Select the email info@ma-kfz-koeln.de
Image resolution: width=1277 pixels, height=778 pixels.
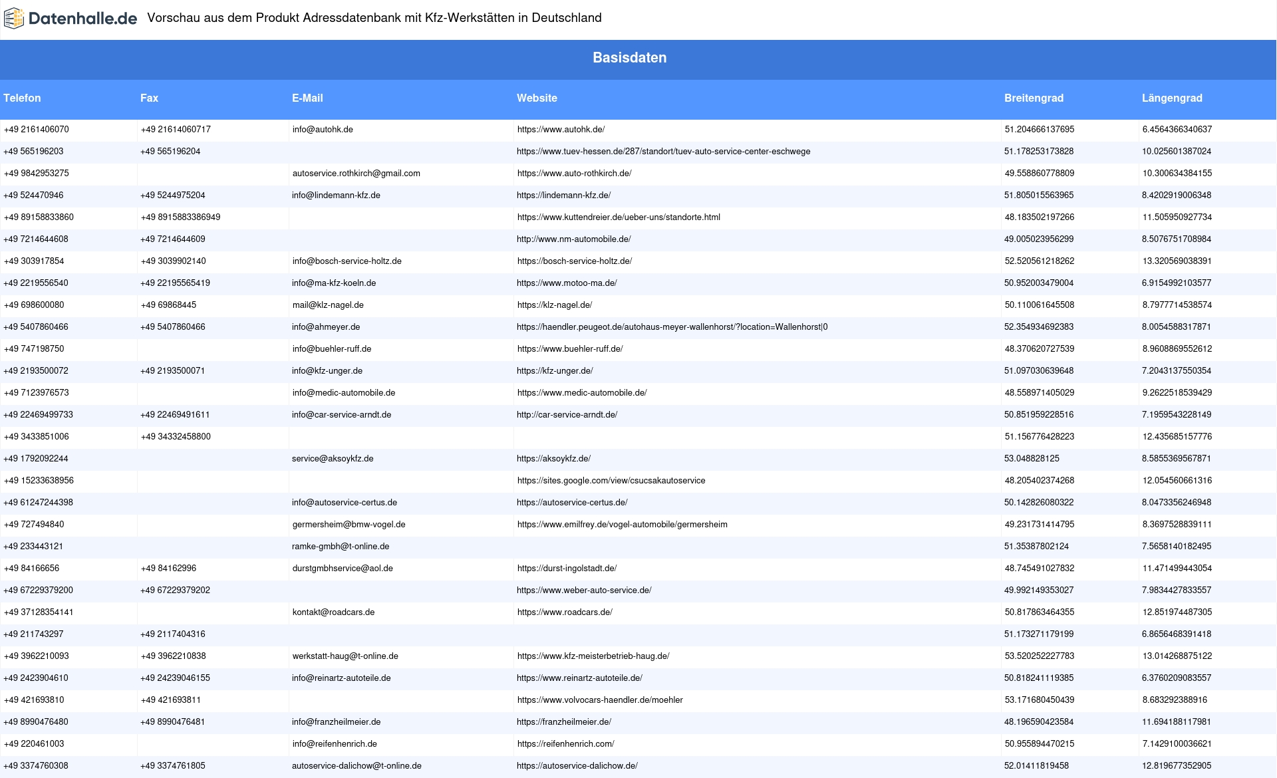(334, 283)
